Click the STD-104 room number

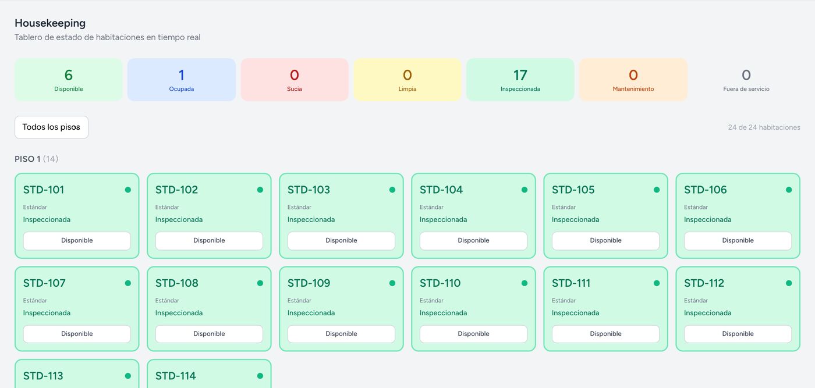point(441,190)
